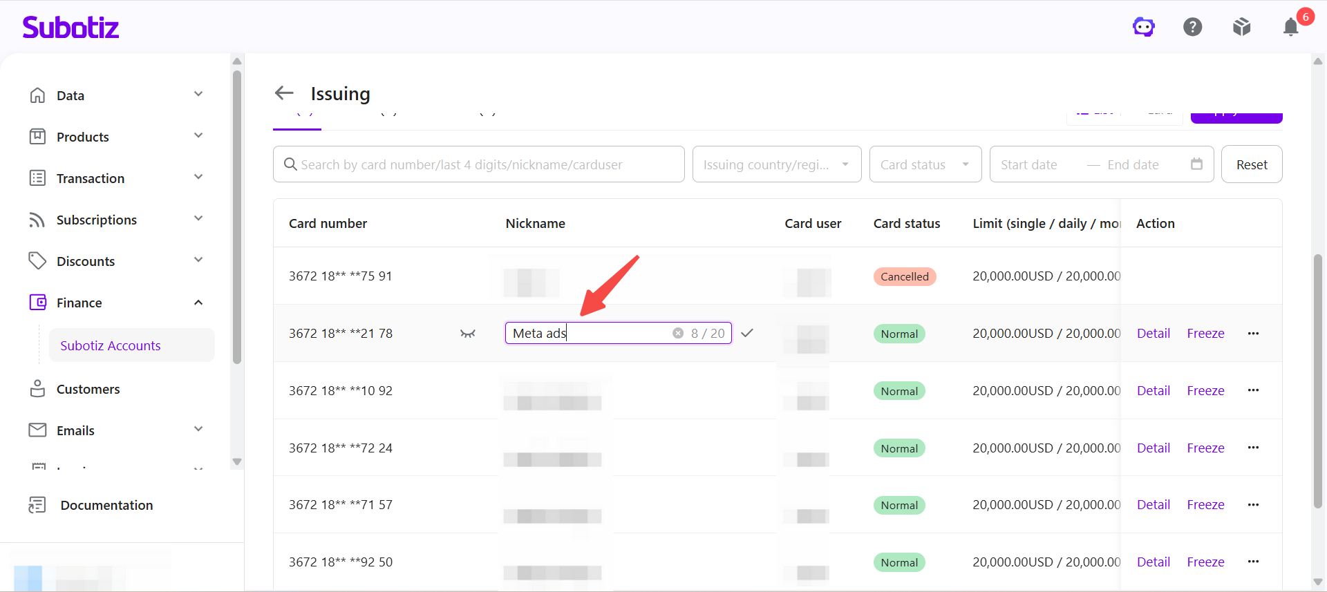
Task: Expand the Subscriptions menu chevron
Action: [x=198, y=218]
